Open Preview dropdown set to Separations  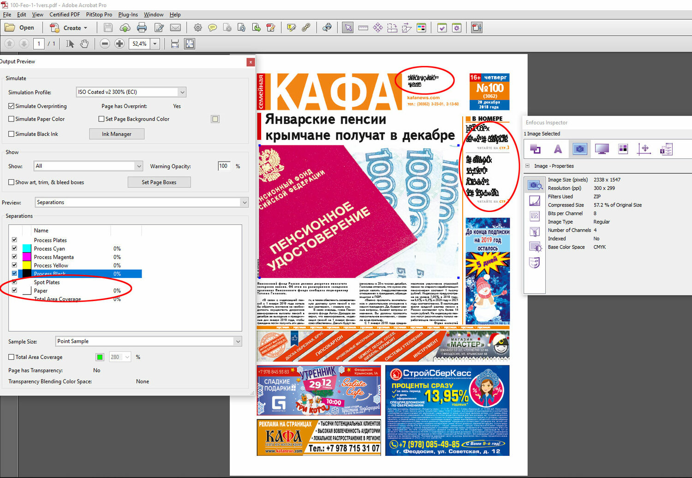(142, 202)
